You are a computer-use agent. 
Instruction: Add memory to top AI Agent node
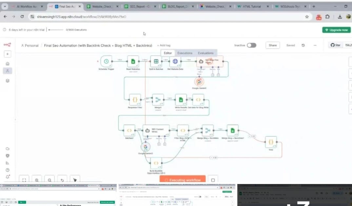[212, 75]
